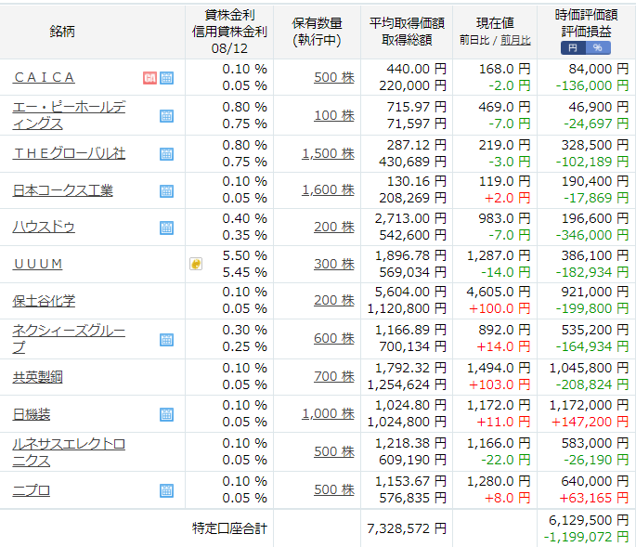This screenshot has height=547, width=636.
Task: Open calendar icon for 日本コークス工業
Action: pyautogui.click(x=166, y=190)
